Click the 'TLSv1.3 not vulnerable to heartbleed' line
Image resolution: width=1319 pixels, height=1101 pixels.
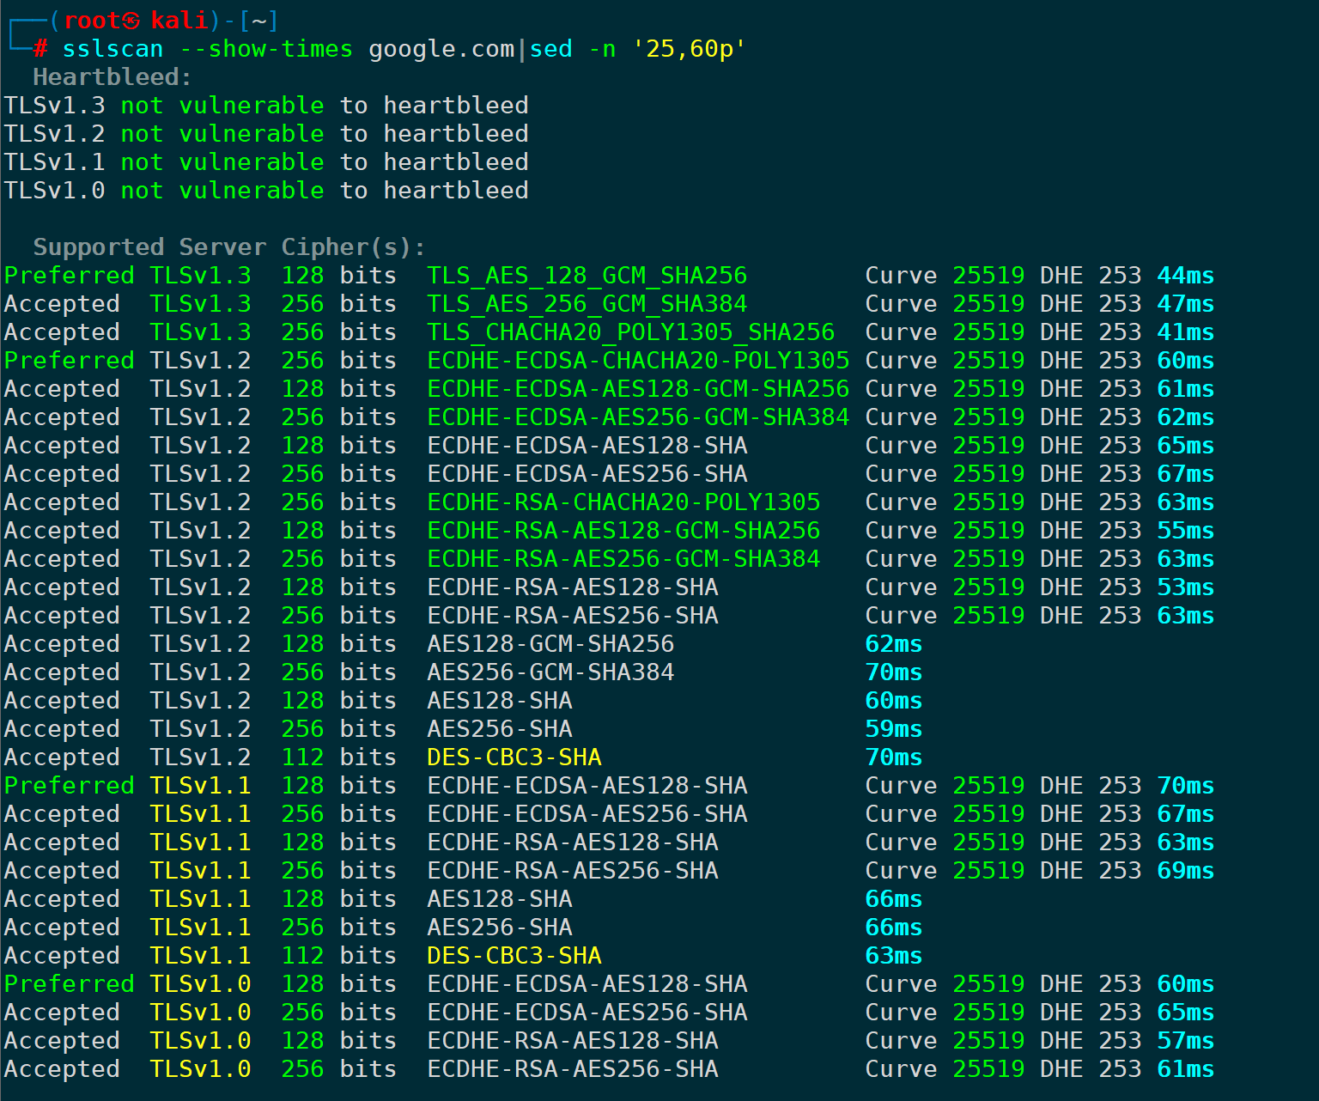[x=266, y=106]
